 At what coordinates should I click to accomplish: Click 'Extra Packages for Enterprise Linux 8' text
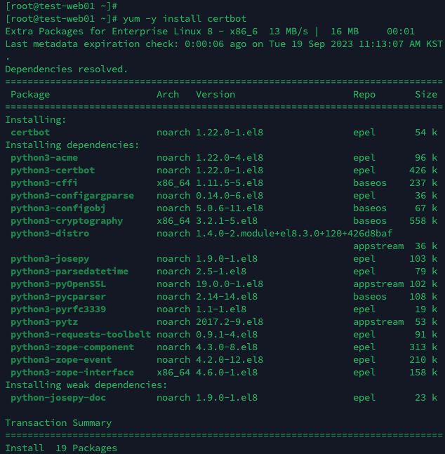[x=109, y=32]
